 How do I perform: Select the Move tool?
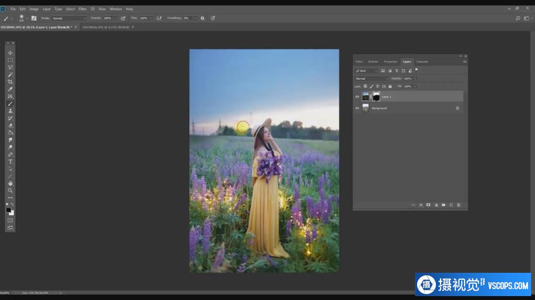(10, 53)
